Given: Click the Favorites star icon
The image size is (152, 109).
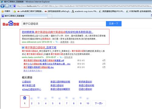Looking at the screenshot, I should [3, 11].
